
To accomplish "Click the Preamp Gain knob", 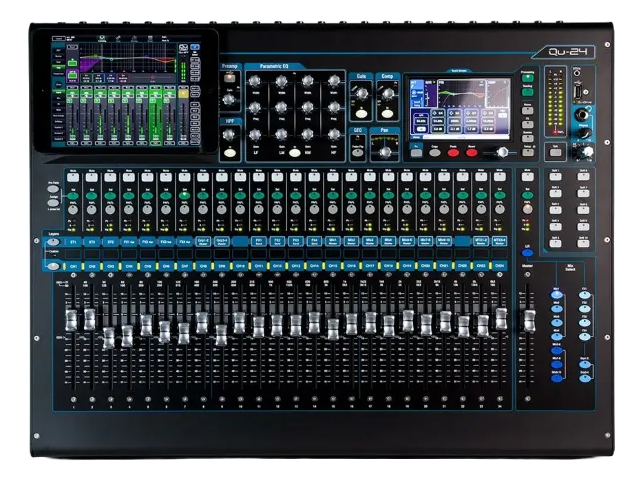I will 228,99.
